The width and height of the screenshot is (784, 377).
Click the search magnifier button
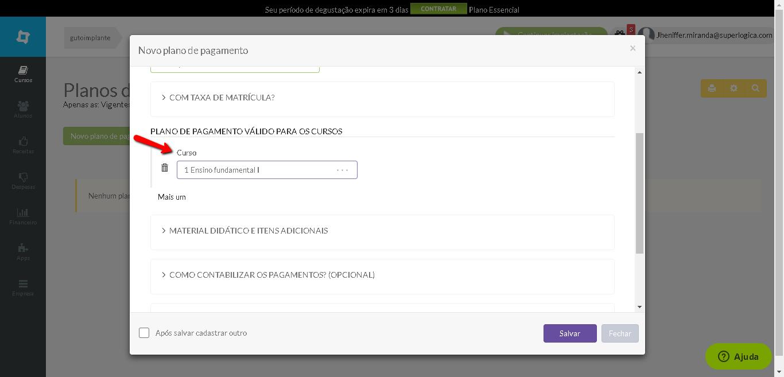pos(755,88)
